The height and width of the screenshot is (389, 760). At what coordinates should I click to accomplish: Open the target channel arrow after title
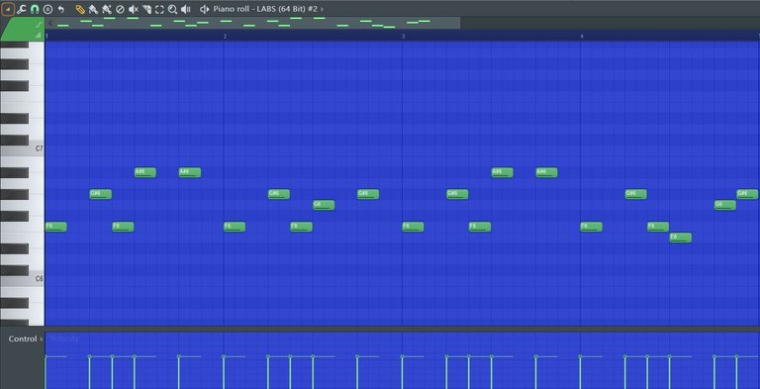pos(323,9)
